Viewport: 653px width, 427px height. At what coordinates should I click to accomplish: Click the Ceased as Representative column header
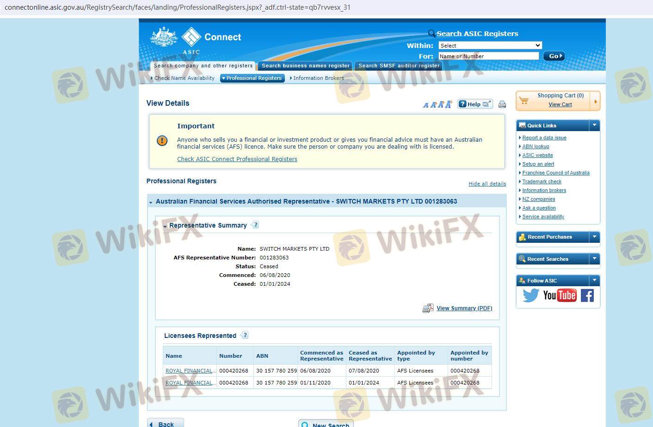(370, 355)
